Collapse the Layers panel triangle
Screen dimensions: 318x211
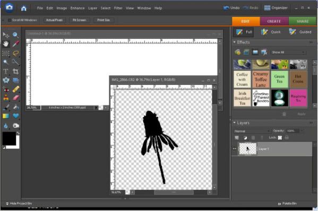coord(235,122)
